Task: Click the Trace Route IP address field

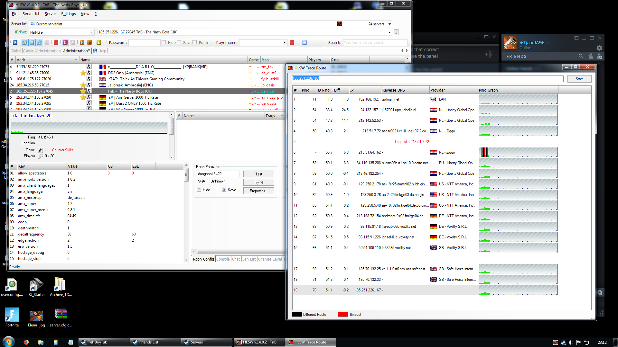Action: [428, 79]
